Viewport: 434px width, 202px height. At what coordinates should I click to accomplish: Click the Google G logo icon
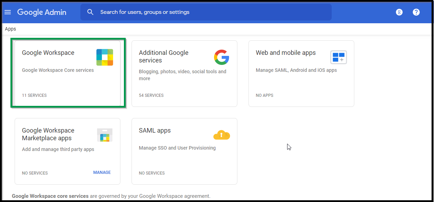pos(222,57)
